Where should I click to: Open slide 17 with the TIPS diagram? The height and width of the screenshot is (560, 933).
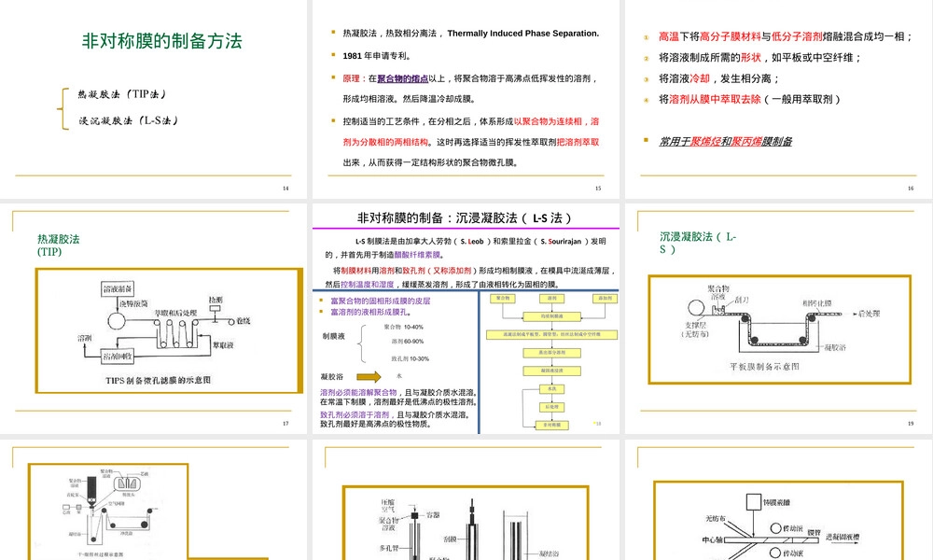(154, 318)
